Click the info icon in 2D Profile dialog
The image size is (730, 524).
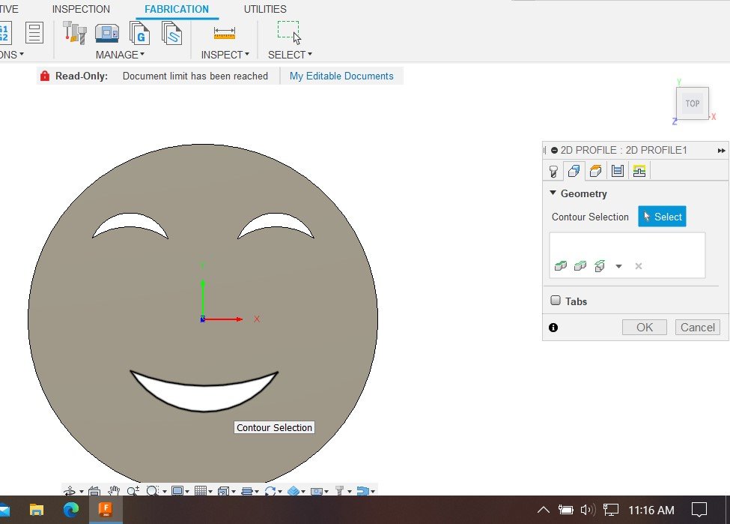[x=553, y=328]
